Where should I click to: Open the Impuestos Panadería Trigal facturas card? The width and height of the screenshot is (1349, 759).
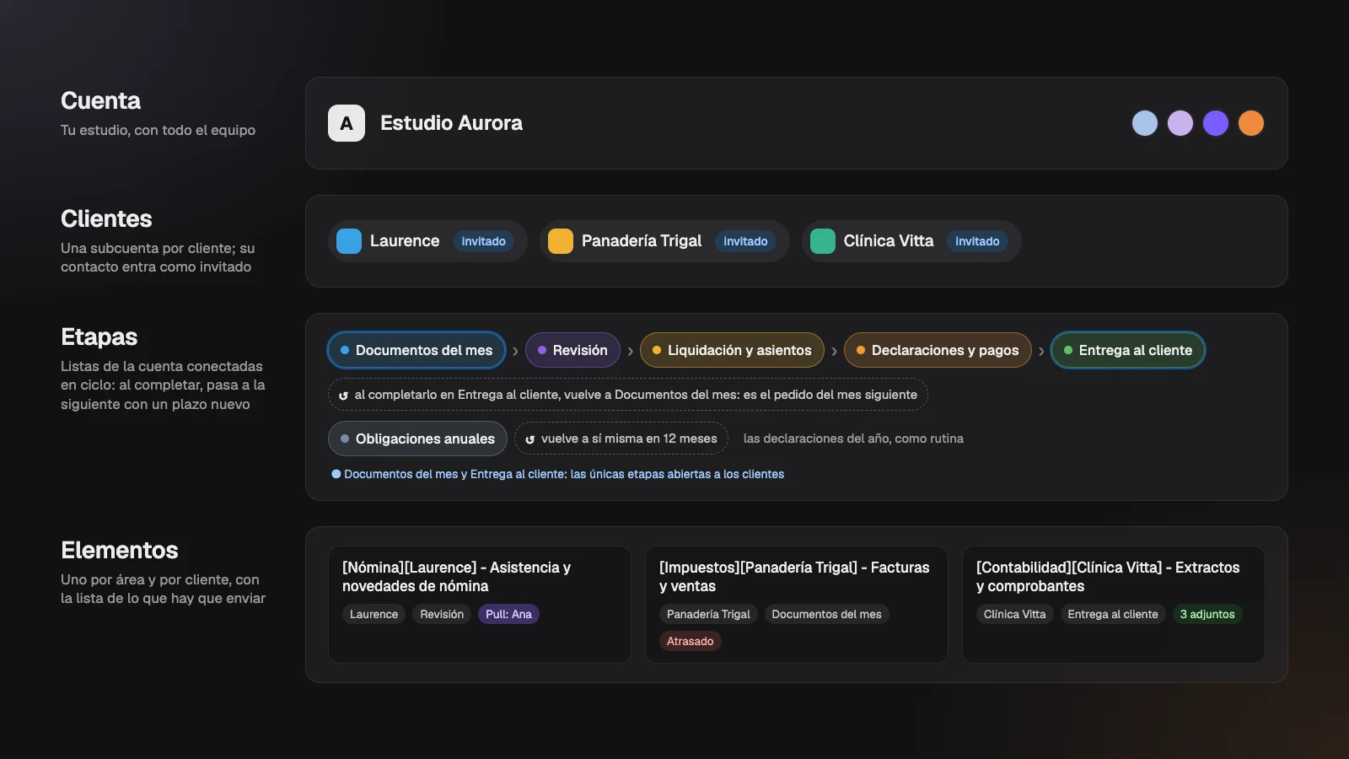tap(797, 604)
